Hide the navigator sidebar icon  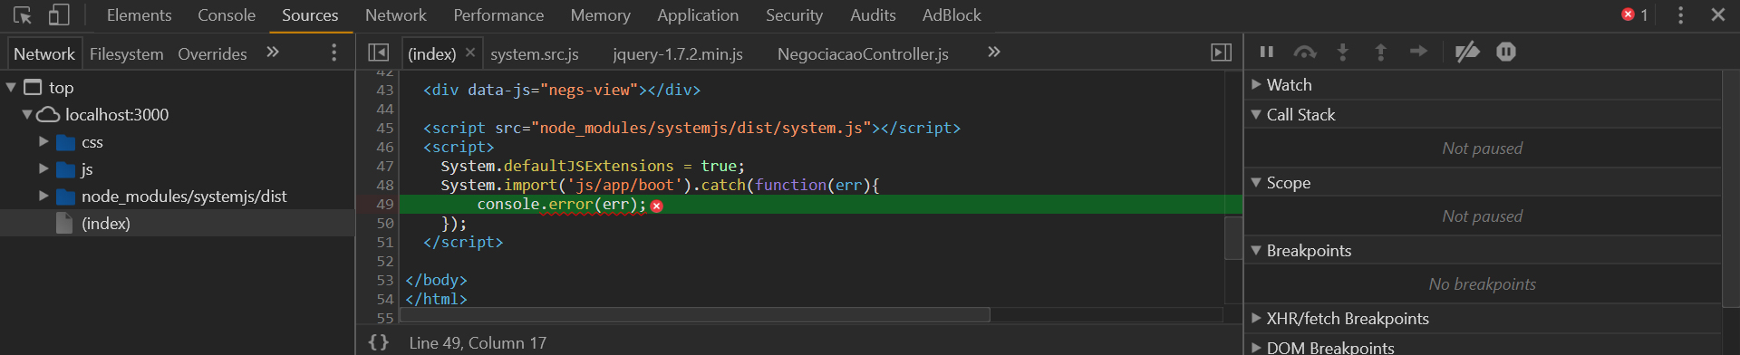click(x=379, y=53)
